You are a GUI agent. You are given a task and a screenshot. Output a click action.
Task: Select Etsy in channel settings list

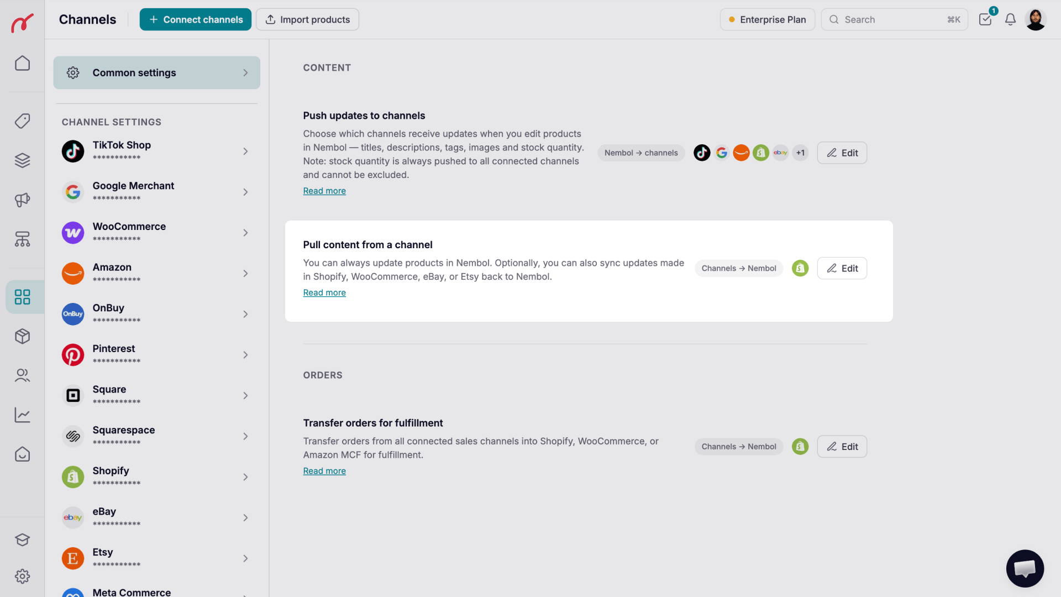156,558
